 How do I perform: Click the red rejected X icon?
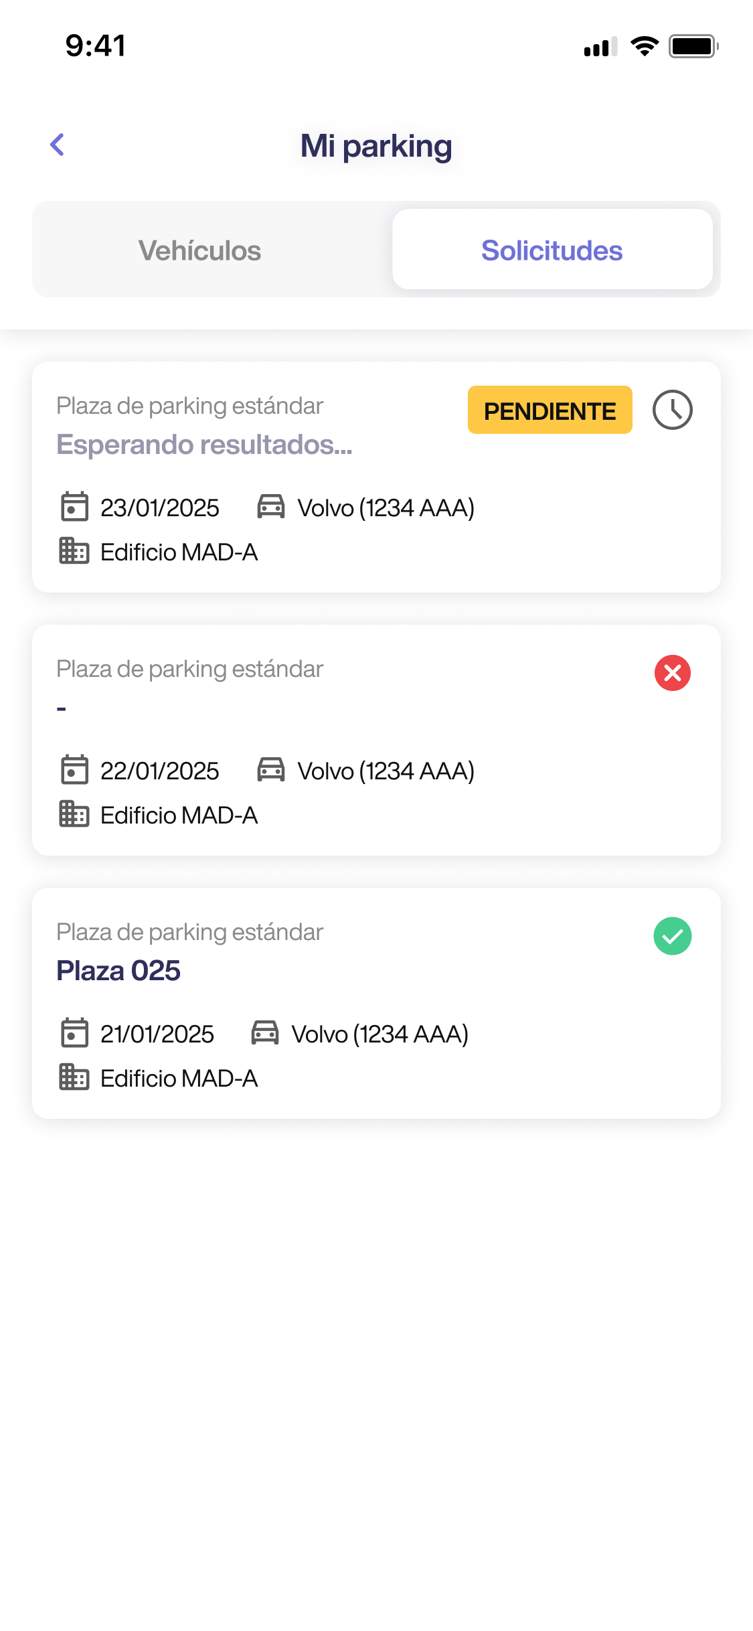[672, 673]
